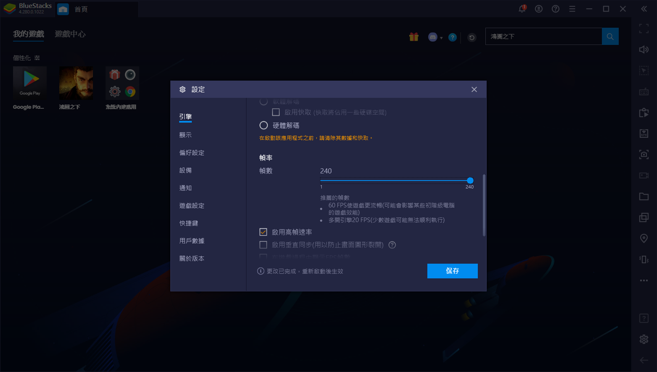Open the macro recorder clipboard-play icon
Screen dimensions: 657x372
click(644, 113)
